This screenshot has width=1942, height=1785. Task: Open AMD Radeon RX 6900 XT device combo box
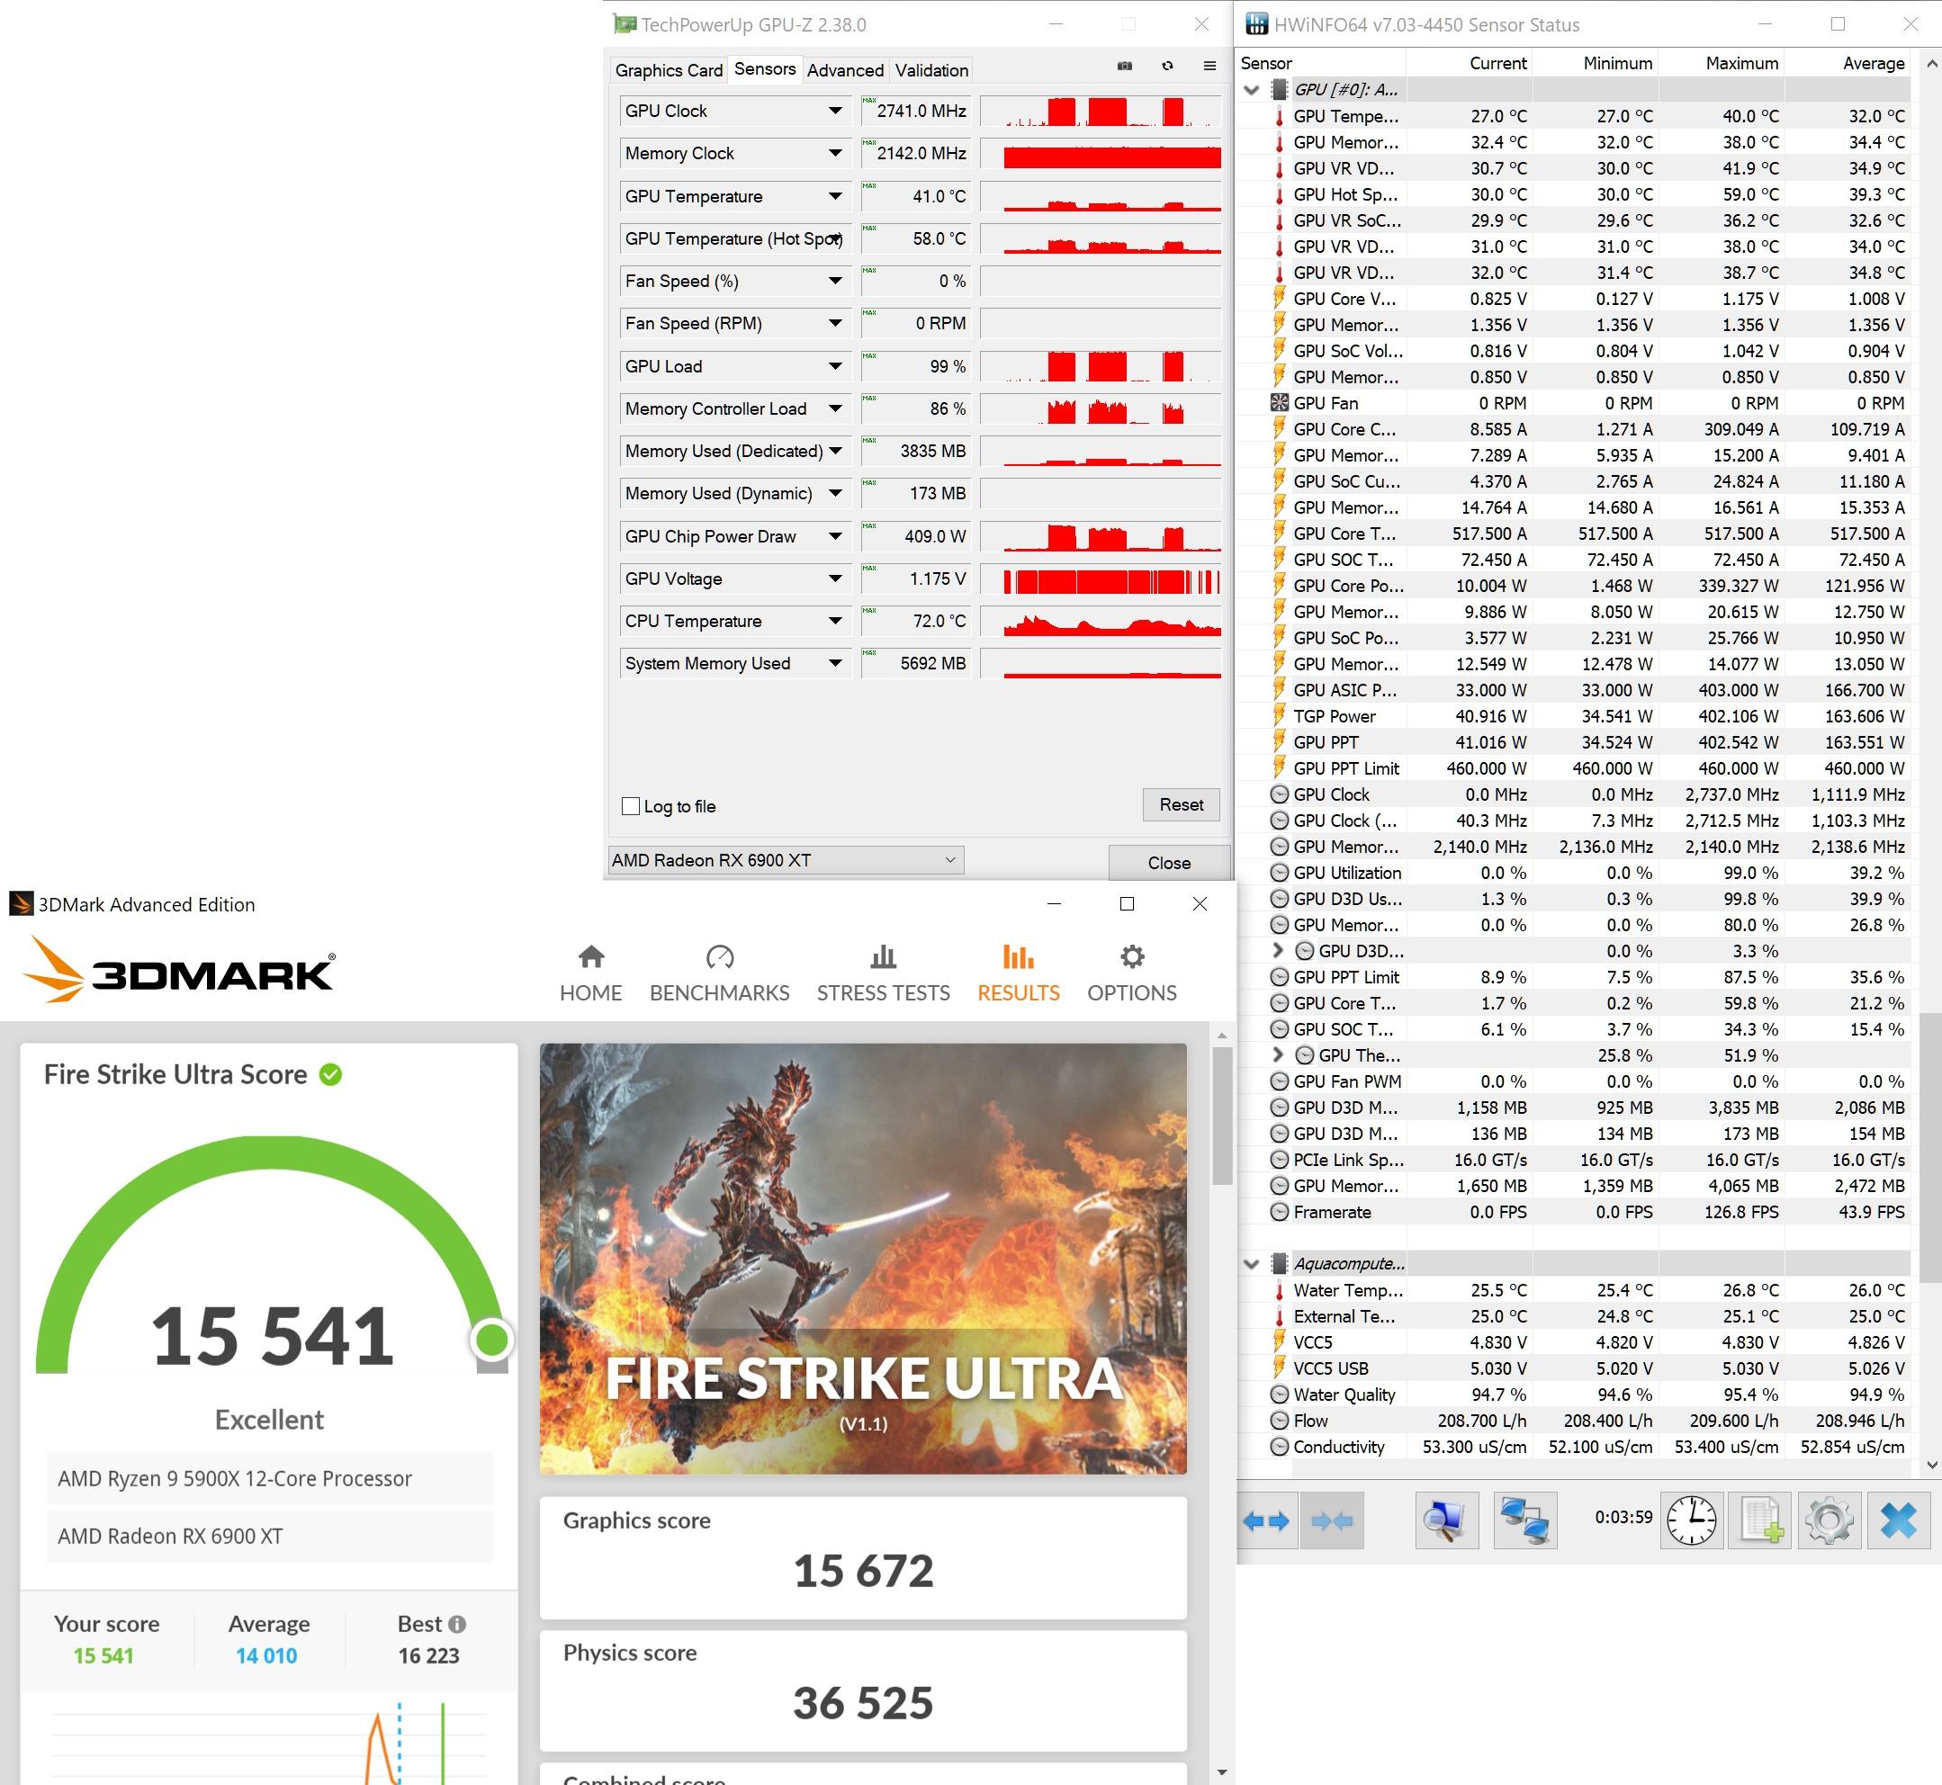(x=786, y=859)
